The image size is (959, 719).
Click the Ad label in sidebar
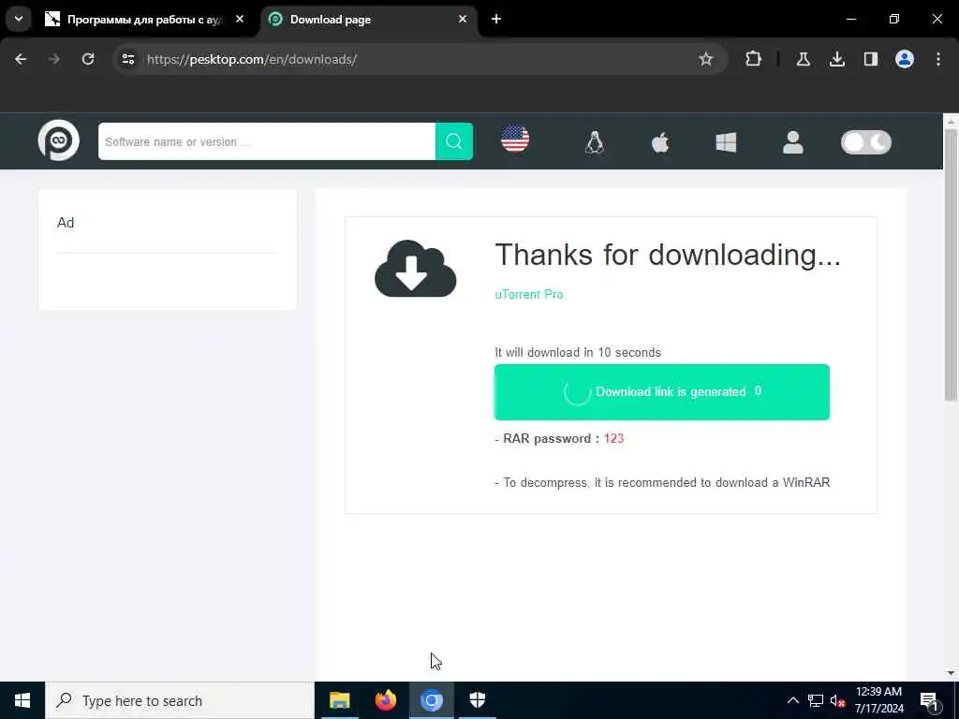pos(66,223)
